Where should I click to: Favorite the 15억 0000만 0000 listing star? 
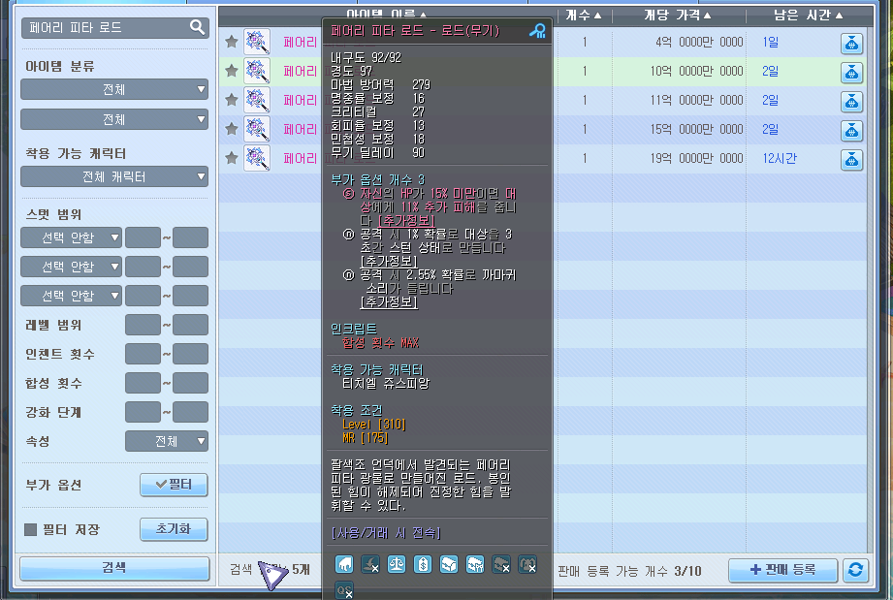[x=231, y=129]
